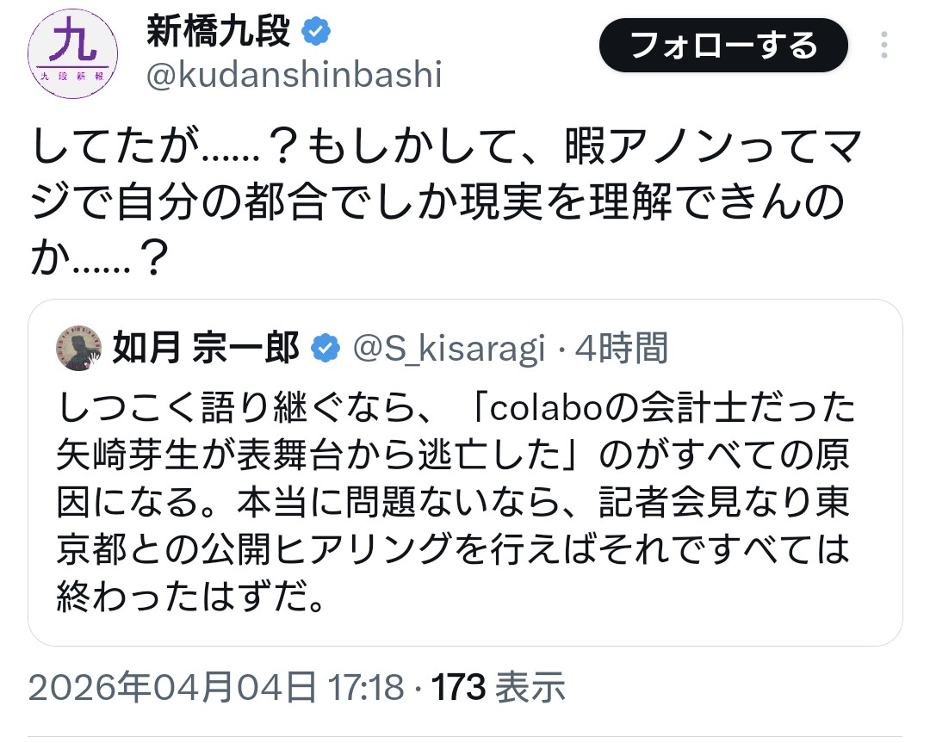Open the 如月 宗一郎 name in quoted tweet
The image size is (930, 743).
pyautogui.click(x=207, y=349)
